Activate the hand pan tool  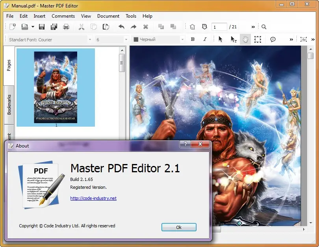[245, 39]
